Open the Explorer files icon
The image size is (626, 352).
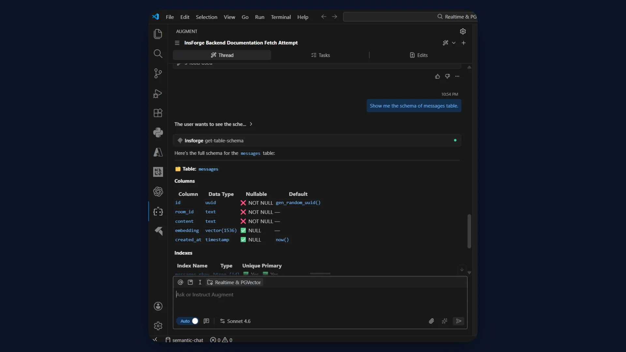coord(158,34)
